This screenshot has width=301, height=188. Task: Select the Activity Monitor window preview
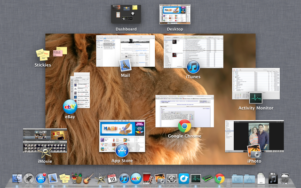(x=256, y=84)
